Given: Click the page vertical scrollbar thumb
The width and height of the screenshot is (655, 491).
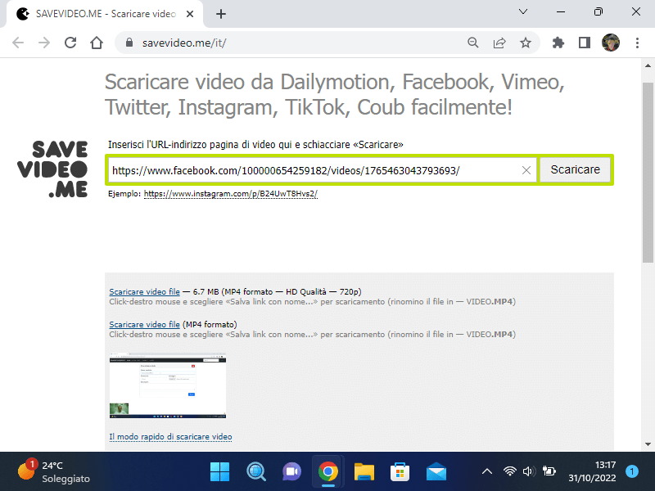Looking at the screenshot, I should [648, 173].
